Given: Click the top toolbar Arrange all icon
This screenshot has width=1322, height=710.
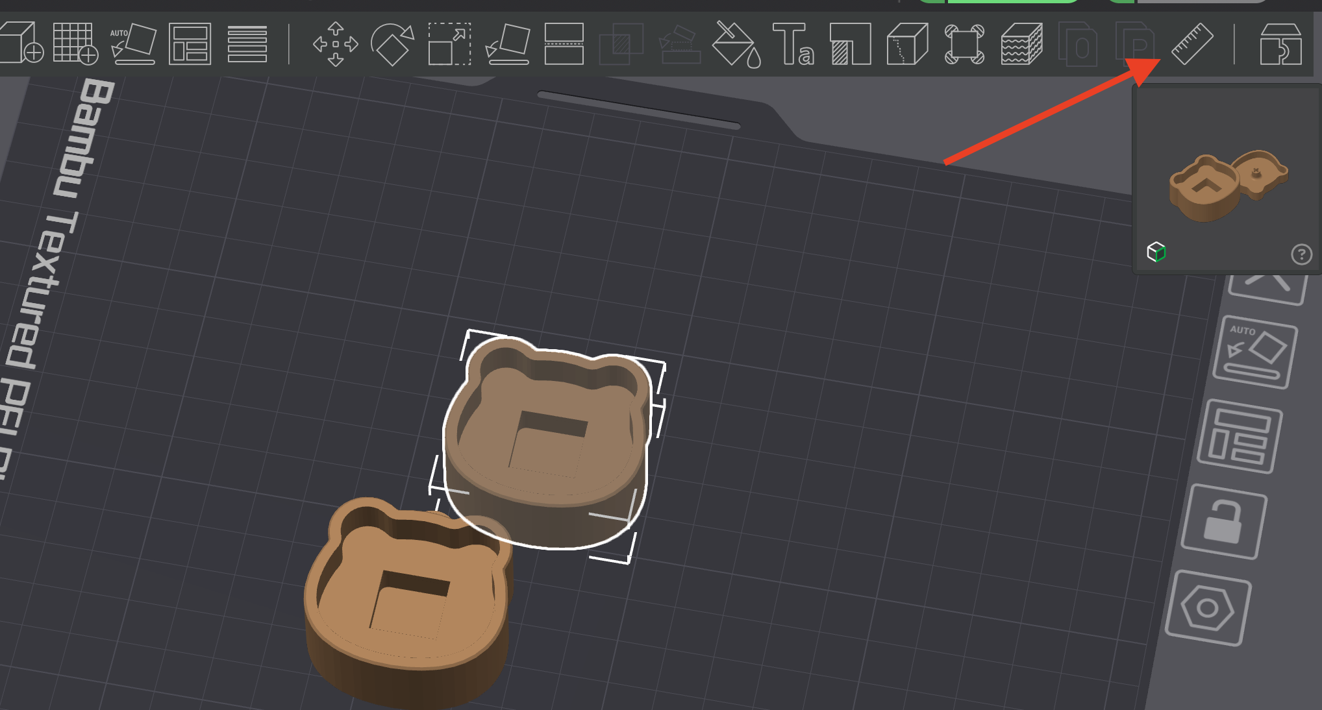Looking at the screenshot, I should pos(190,44).
